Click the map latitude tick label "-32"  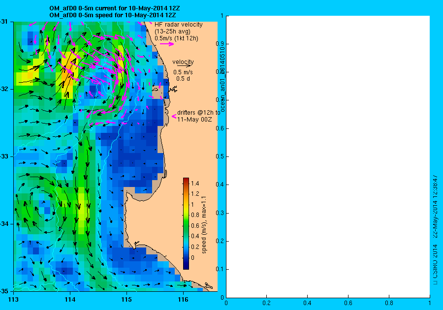pyautogui.click(x=4, y=89)
